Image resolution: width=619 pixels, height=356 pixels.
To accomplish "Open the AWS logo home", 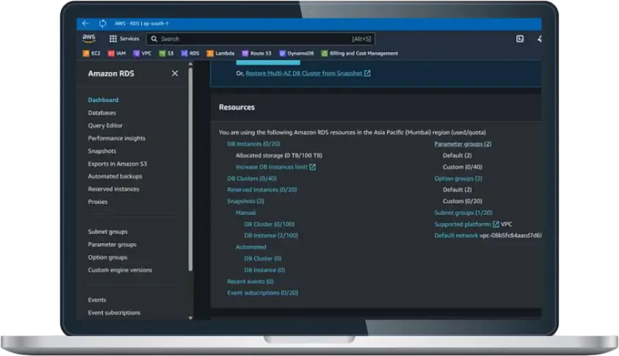I will (x=89, y=38).
